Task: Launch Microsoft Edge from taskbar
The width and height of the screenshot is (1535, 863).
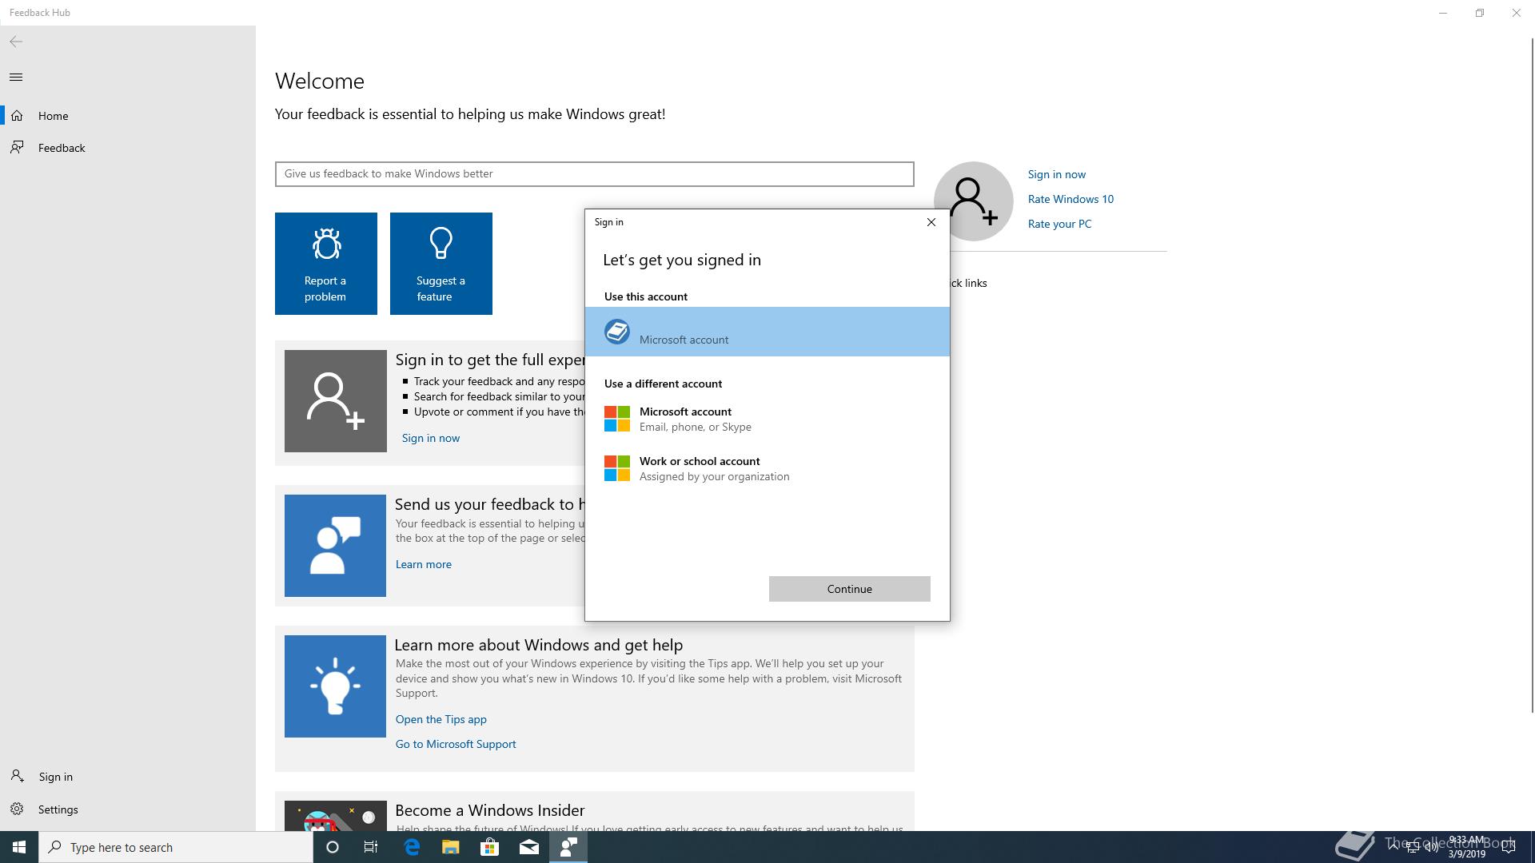Action: (x=412, y=847)
